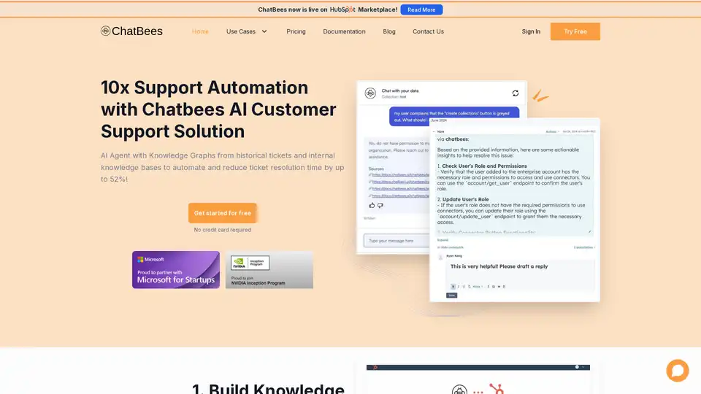This screenshot has width=701, height=394.
Task: Click the Type your message here field
Action: coord(394,240)
